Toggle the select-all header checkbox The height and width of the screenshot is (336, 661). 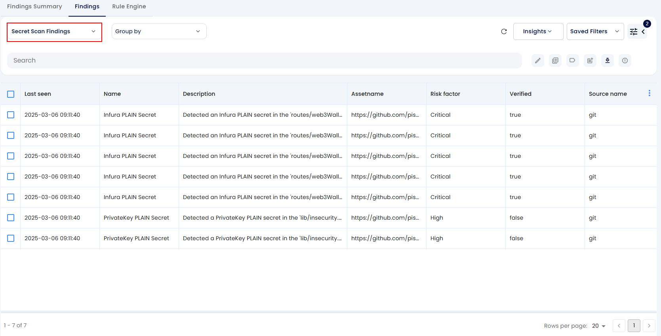click(x=11, y=94)
